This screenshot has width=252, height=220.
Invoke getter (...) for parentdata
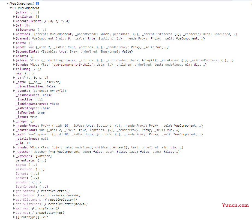point(42,160)
